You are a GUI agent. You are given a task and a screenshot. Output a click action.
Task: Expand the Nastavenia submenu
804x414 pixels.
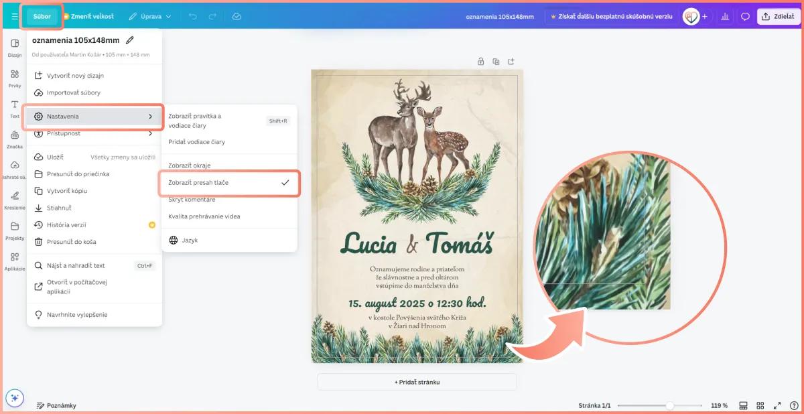click(x=94, y=117)
